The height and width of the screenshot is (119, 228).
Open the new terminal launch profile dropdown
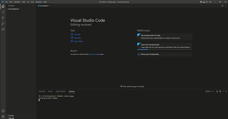coord(215,91)
